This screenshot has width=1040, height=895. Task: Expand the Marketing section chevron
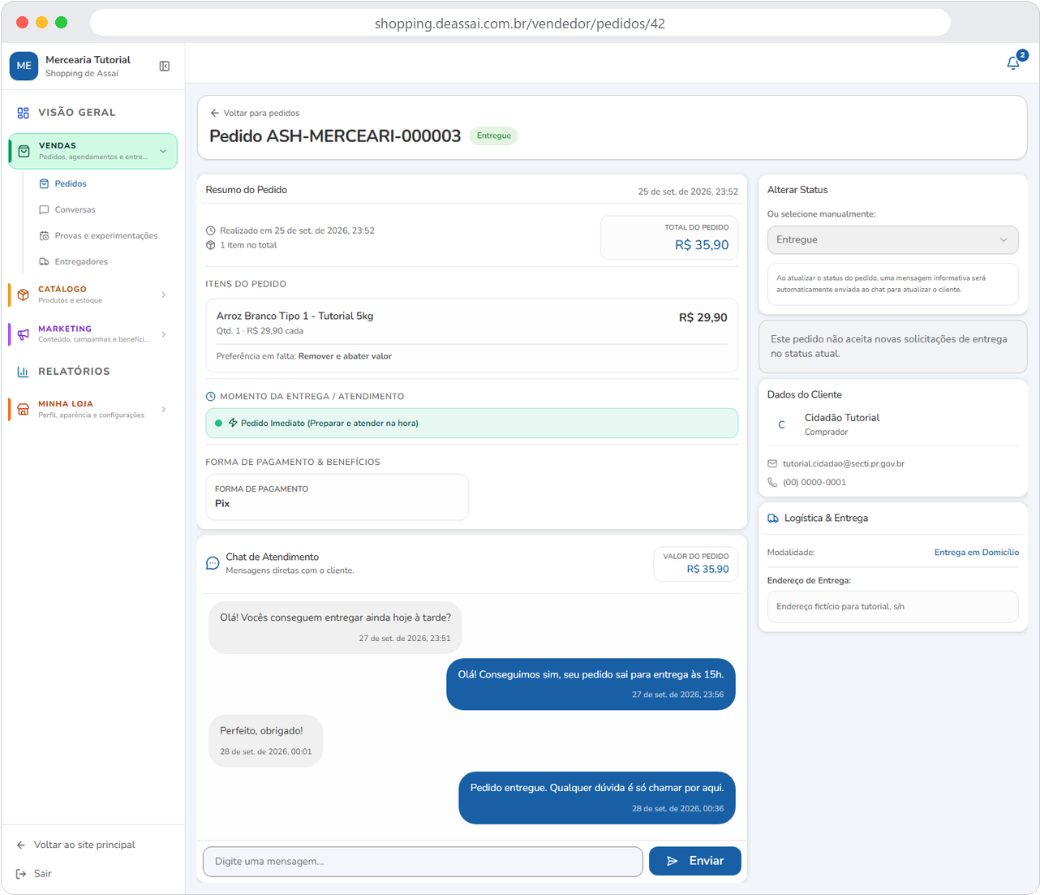click(x=164, y=334)
